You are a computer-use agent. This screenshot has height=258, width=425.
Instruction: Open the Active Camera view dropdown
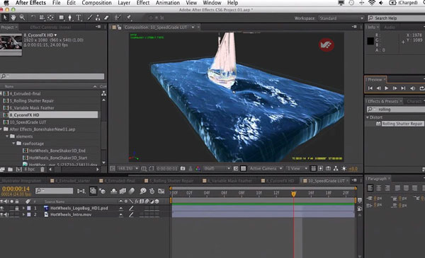coord(266,168)
